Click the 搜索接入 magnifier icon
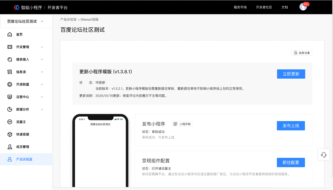The width and height of the screenshot is (333, 190). pos(10,59)
